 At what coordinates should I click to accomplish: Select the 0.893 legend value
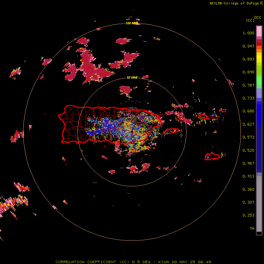(248, 59)
